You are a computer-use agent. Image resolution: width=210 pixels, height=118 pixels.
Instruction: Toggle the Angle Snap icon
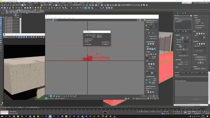click(x=62, y=5)
